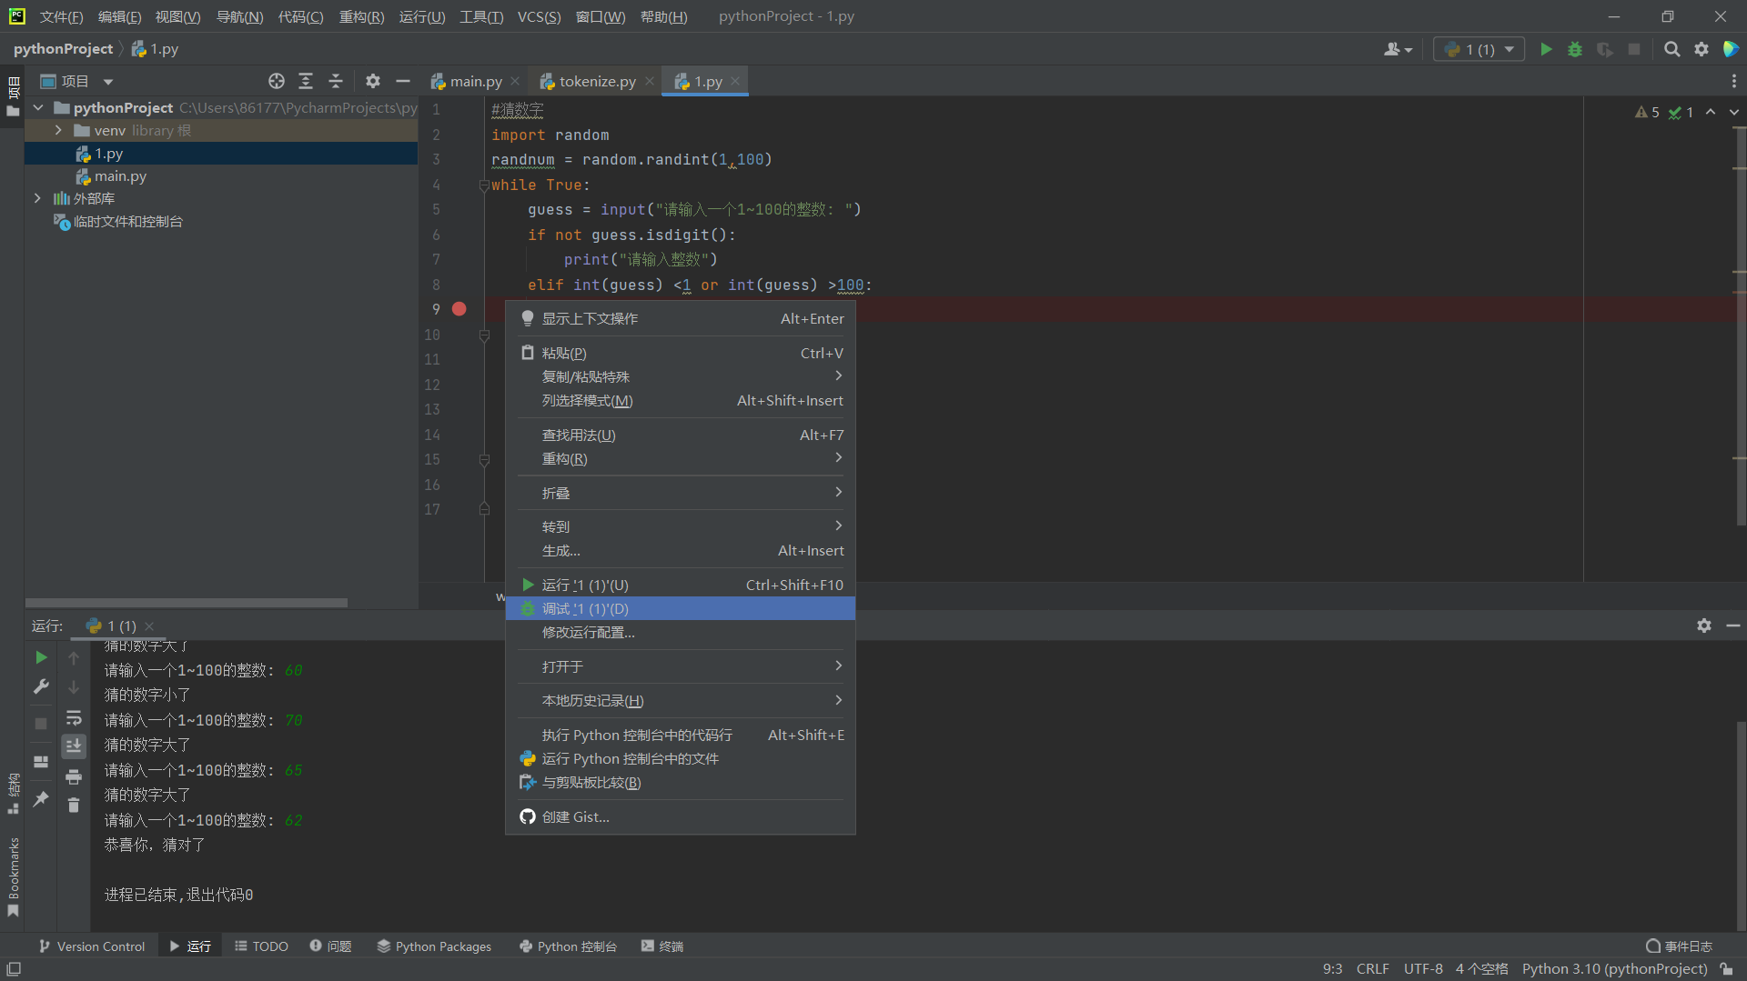Toggle scroll to end in console
The width and height of the screenshot is (1747, 981).
coord(74,746)
